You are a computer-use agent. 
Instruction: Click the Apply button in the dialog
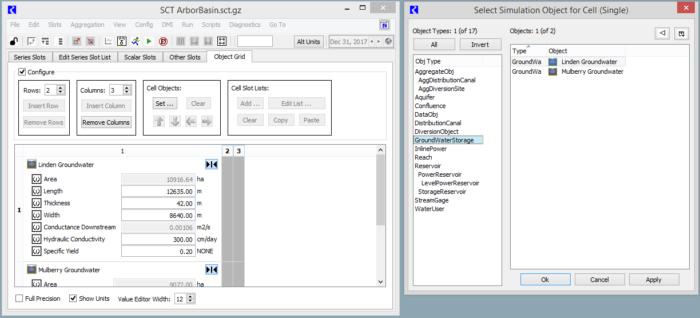pos(653,280)
